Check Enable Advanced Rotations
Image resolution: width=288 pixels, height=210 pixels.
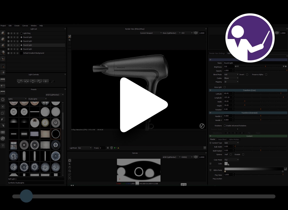click(225, 126)
